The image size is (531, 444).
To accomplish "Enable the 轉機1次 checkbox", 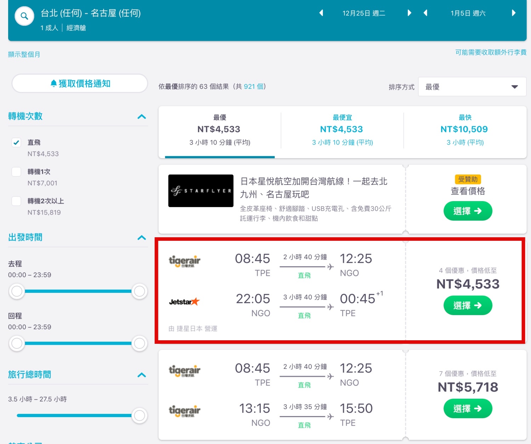I will (16, 172).
